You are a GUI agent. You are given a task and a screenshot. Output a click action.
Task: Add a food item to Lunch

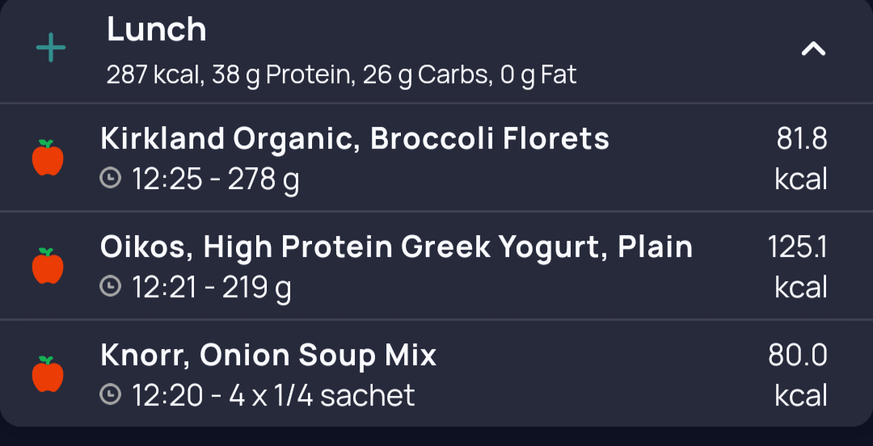51,49
